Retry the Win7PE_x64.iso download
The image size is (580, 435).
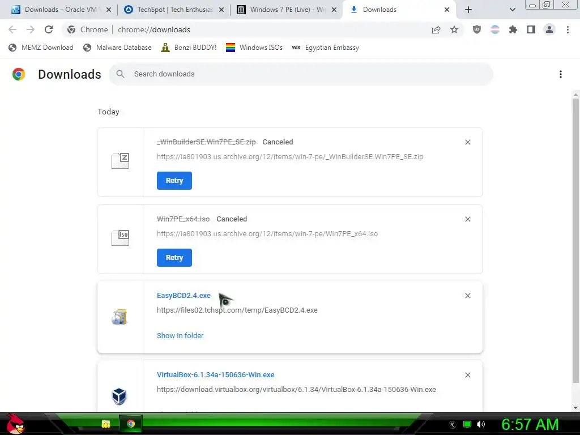[x=174, y=258]
